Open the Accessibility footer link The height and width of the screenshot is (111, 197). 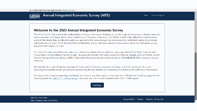(x=128, y=99)
